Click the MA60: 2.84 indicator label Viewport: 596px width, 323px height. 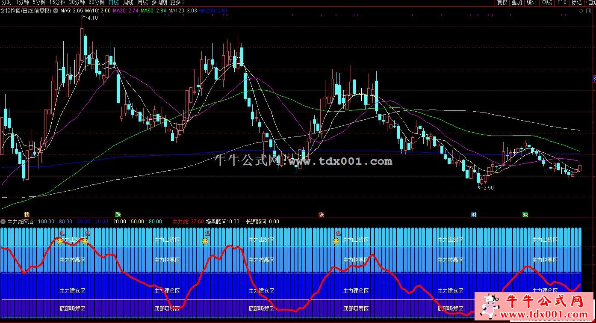[153, 11]
